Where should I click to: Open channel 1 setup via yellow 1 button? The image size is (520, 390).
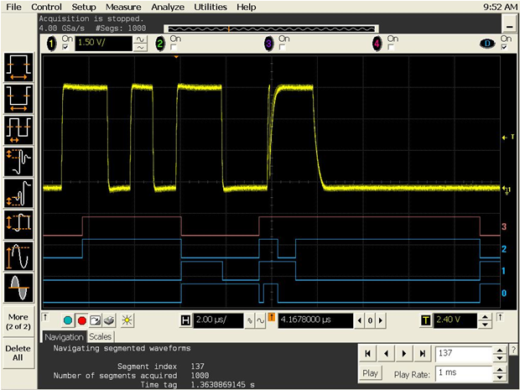click(52, 44)
